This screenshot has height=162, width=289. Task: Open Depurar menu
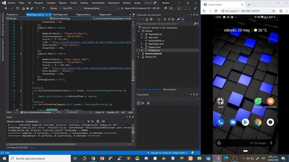click(x=63, y=3)
